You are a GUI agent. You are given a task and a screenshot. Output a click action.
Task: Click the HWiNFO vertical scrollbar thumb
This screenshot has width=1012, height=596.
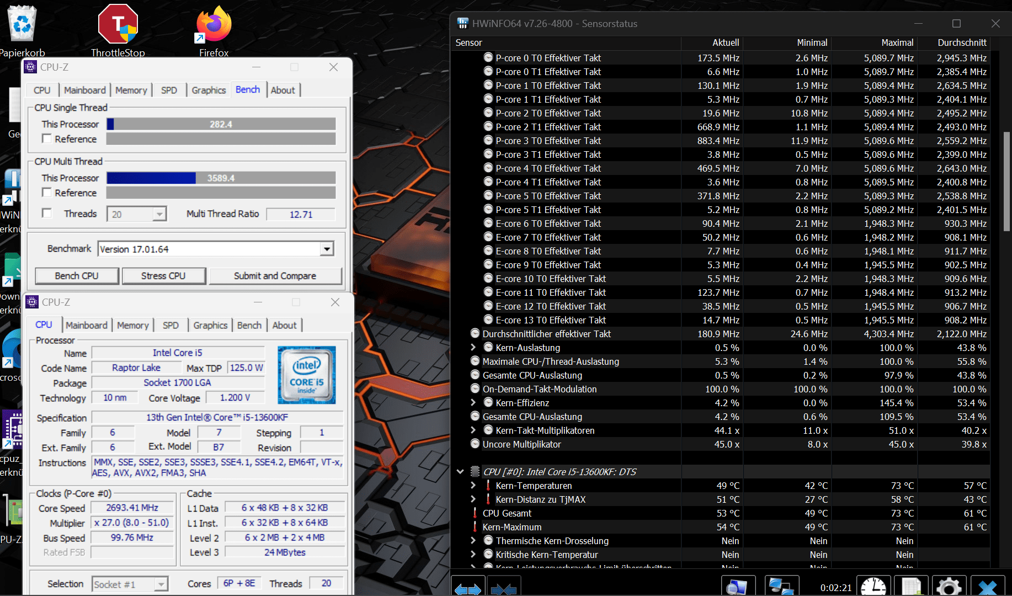[x=1006, y=182]
